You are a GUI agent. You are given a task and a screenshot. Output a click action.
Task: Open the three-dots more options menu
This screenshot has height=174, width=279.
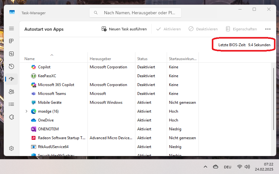pos(268,29)
